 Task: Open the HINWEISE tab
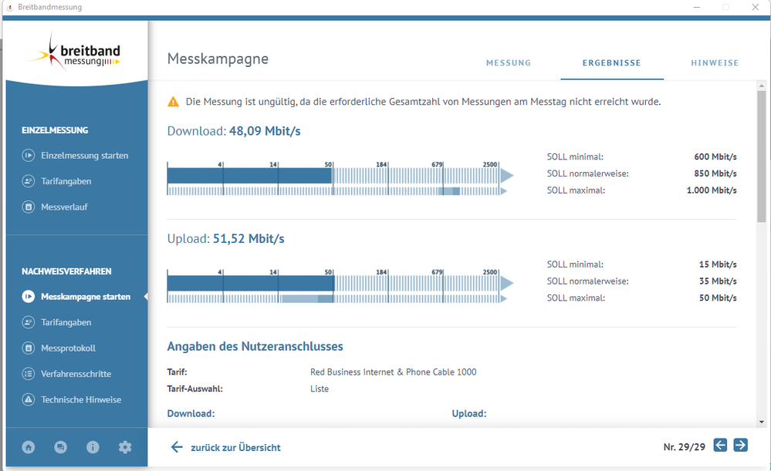tap(715, 63)
